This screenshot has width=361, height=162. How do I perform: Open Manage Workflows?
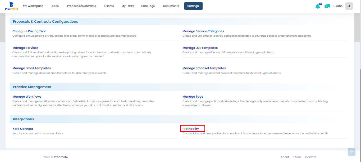(27, 97)
